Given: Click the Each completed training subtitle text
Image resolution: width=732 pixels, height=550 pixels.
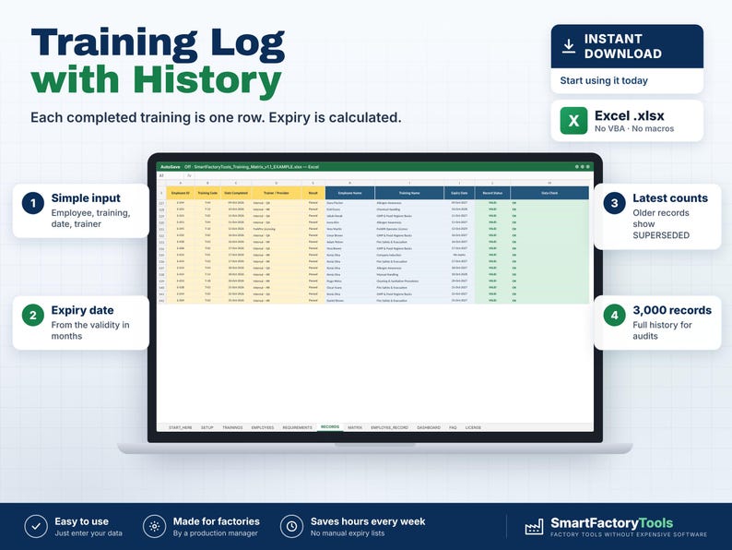Looking at the screenshot, I should pos(216,117).
